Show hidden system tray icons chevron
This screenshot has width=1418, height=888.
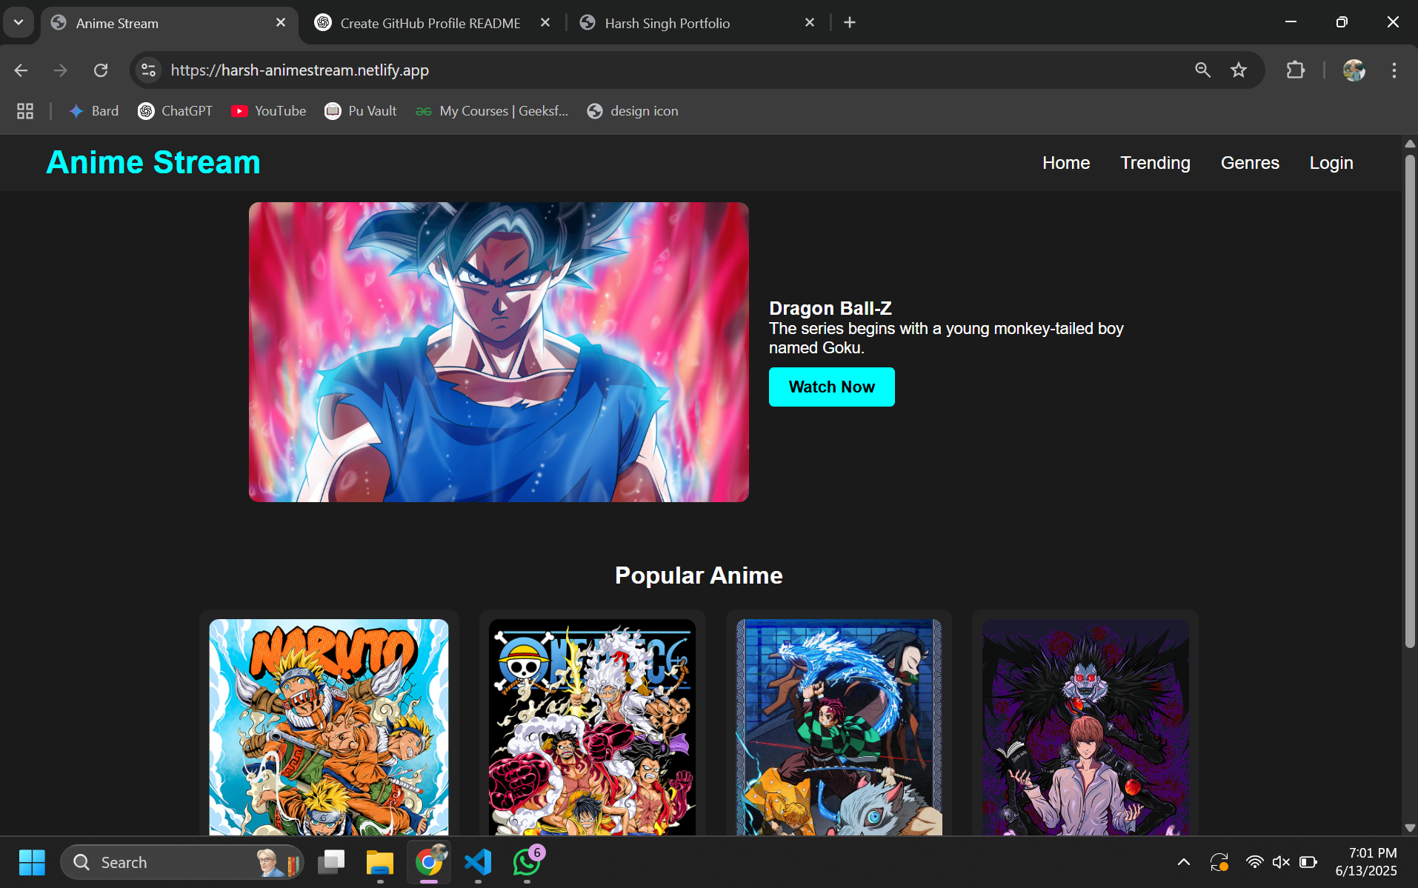click(1184, 862)
